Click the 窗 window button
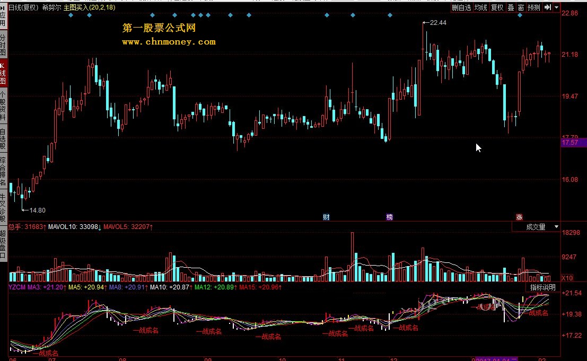Image resolution: width=587 pixels, height=361 pixels. (x=521, y=7)
